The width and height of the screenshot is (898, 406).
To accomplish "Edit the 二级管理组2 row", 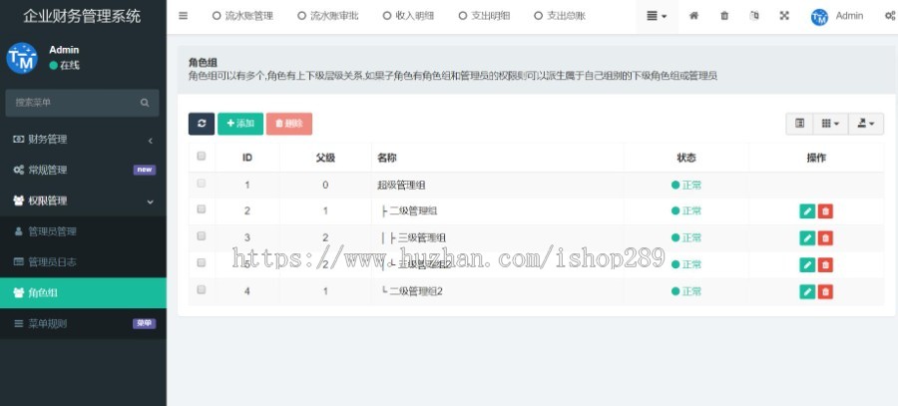I will click(807, 291).
